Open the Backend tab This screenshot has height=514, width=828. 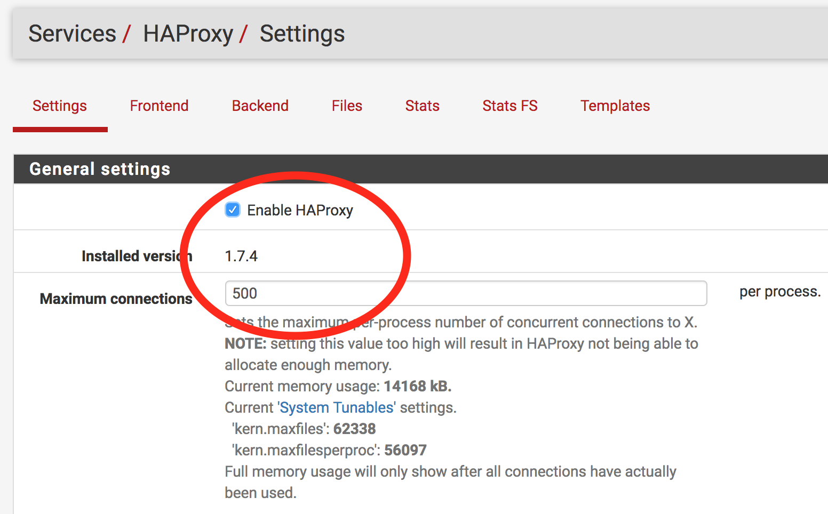pos(260,106)
